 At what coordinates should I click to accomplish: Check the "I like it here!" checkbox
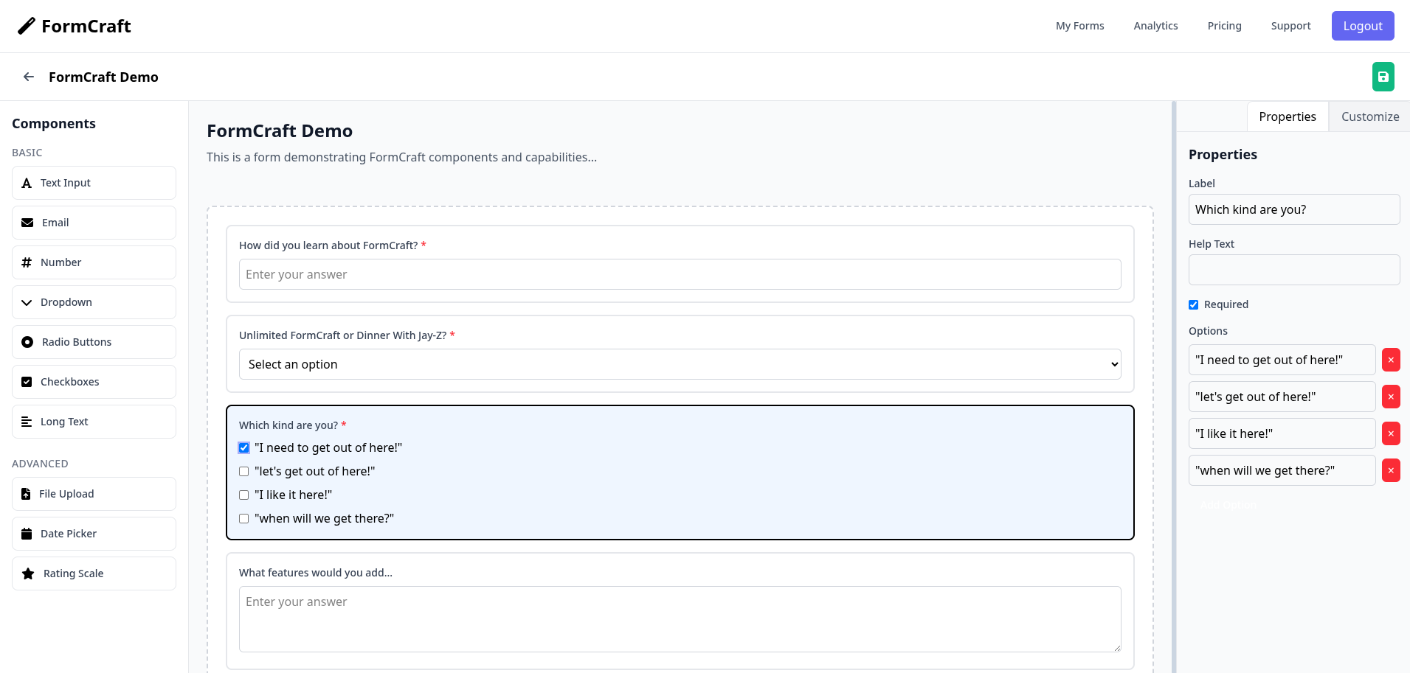pyautogui.click(x=243, y=495)
